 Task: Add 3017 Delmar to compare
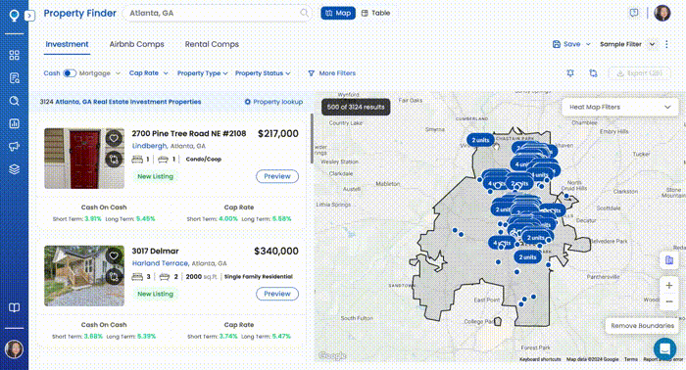coord(114,276)
